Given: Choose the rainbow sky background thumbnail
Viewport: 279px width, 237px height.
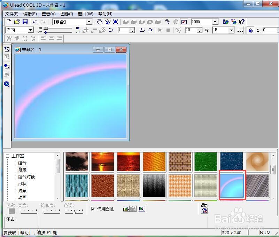Looking at the screenshot, I should [232, 185].
